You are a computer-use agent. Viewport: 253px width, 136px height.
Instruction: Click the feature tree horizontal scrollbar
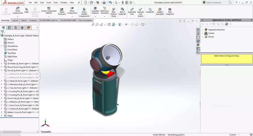coord(12,132)
